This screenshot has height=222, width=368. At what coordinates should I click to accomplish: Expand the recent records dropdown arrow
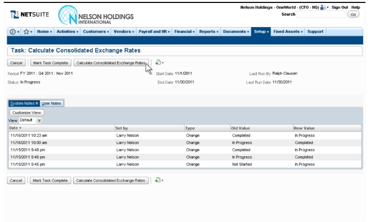click(x=18, y=32)
